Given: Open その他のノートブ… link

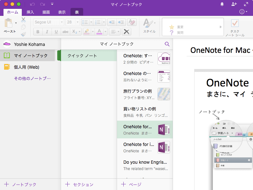Looking at the screenshot, I should 32,78.
